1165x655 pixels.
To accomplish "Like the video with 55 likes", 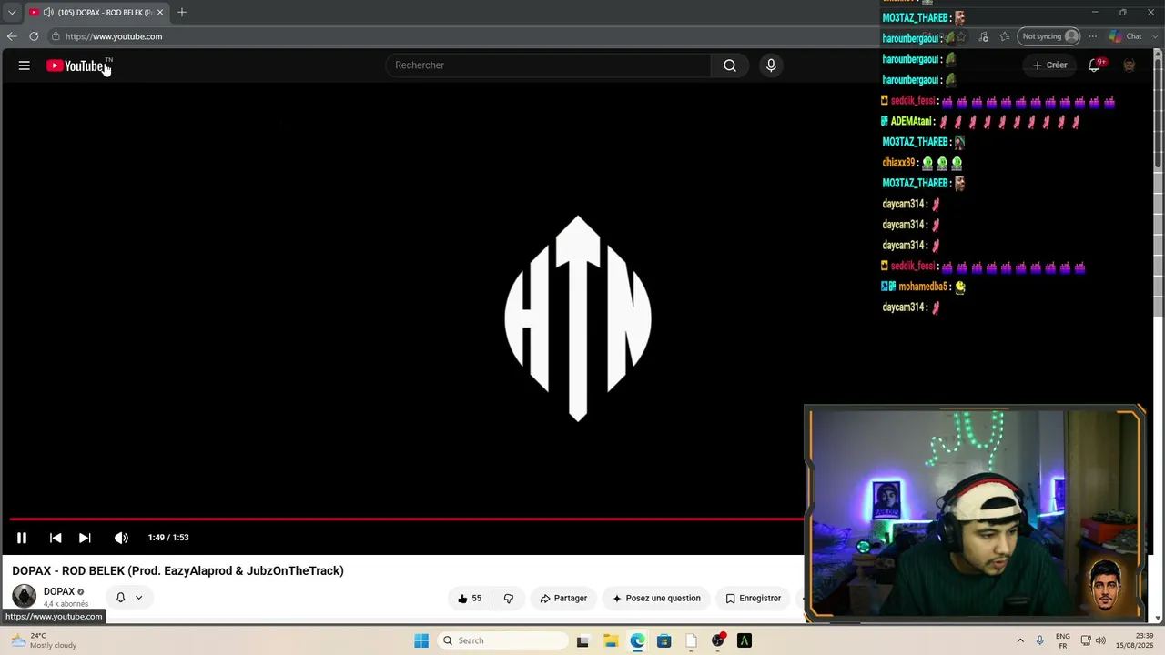I will point(470,598).
